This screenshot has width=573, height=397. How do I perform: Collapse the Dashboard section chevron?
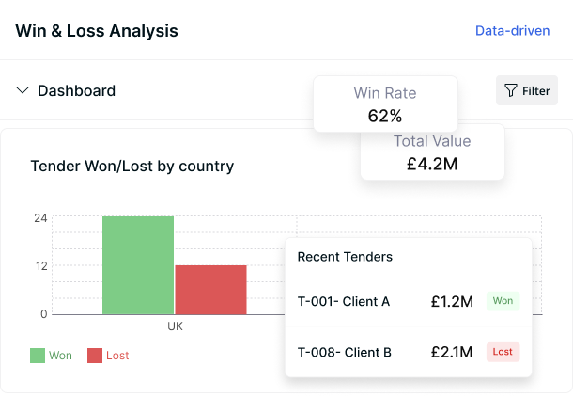pyautogui.click(x=23, y=90)
